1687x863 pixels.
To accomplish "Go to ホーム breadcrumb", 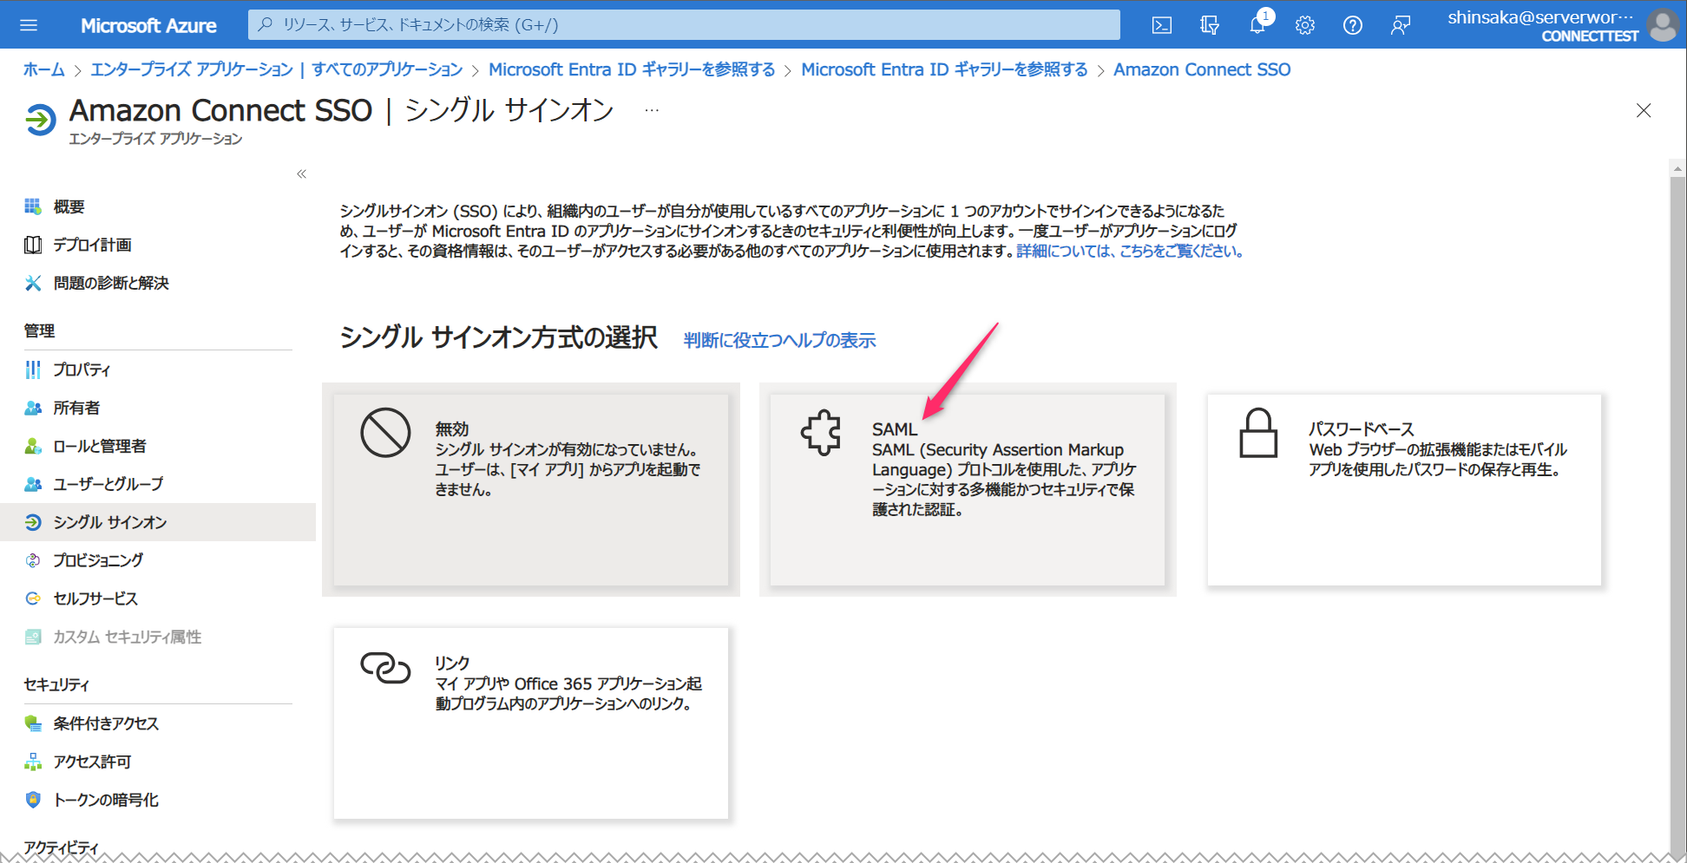I will [44, 69].
